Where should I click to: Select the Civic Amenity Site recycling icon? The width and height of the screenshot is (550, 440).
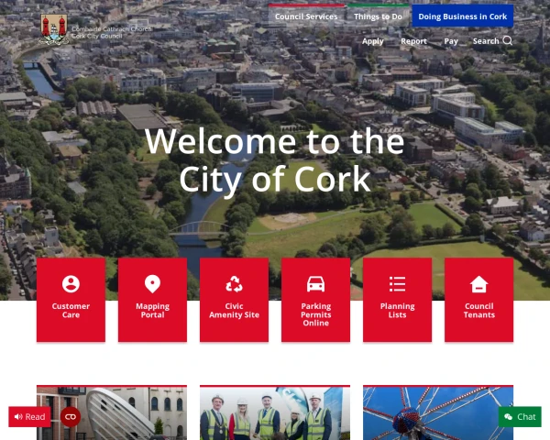point(234,284)
